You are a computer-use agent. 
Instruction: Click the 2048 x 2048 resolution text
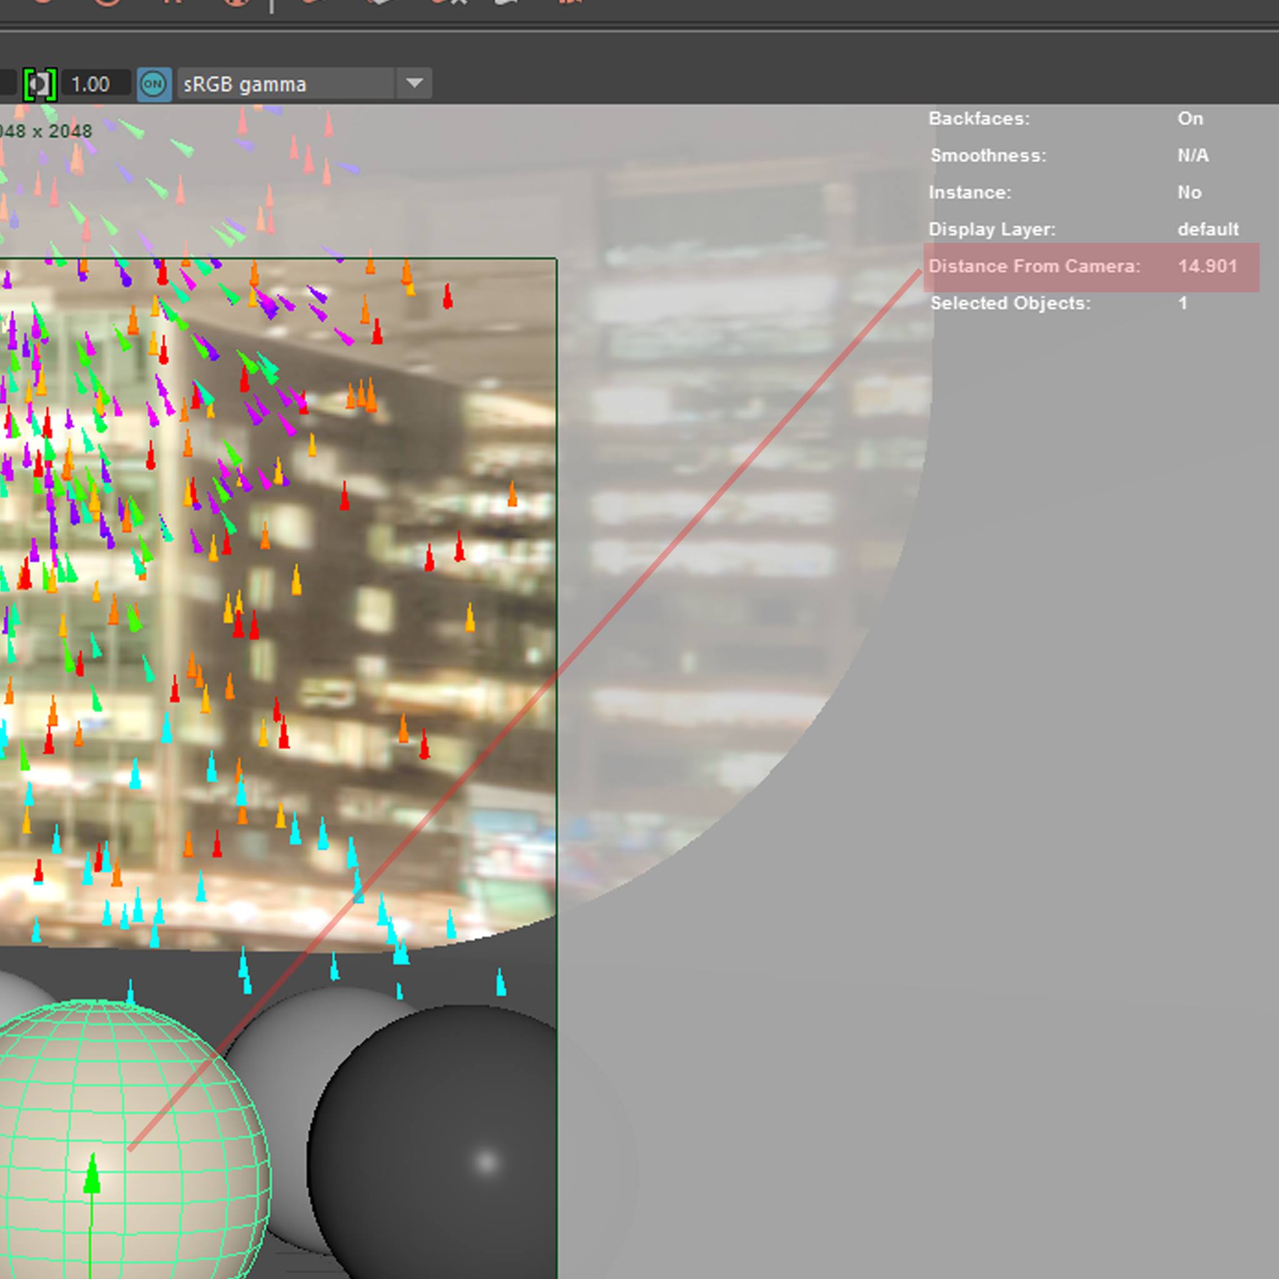pos(45,131)
